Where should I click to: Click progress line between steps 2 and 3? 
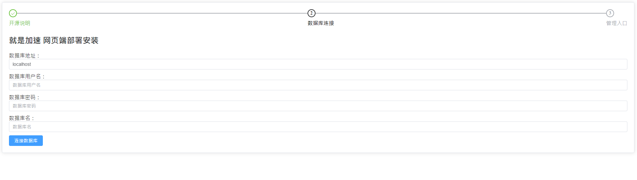tap(460, 13)
